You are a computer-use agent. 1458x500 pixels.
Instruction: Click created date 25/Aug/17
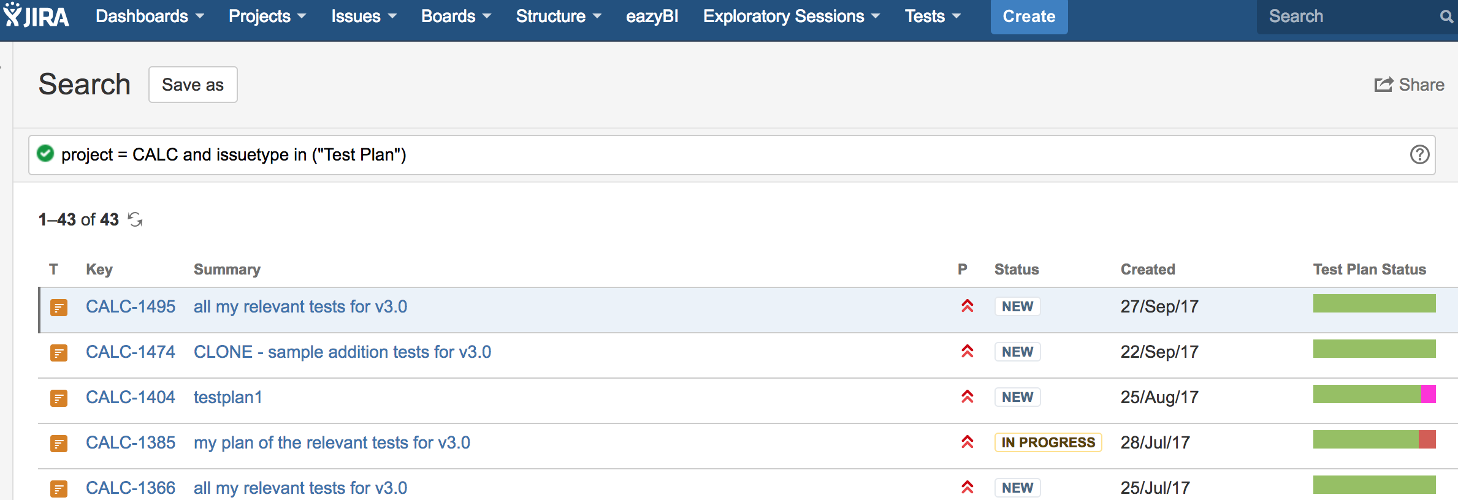(x=1159, y=397)
